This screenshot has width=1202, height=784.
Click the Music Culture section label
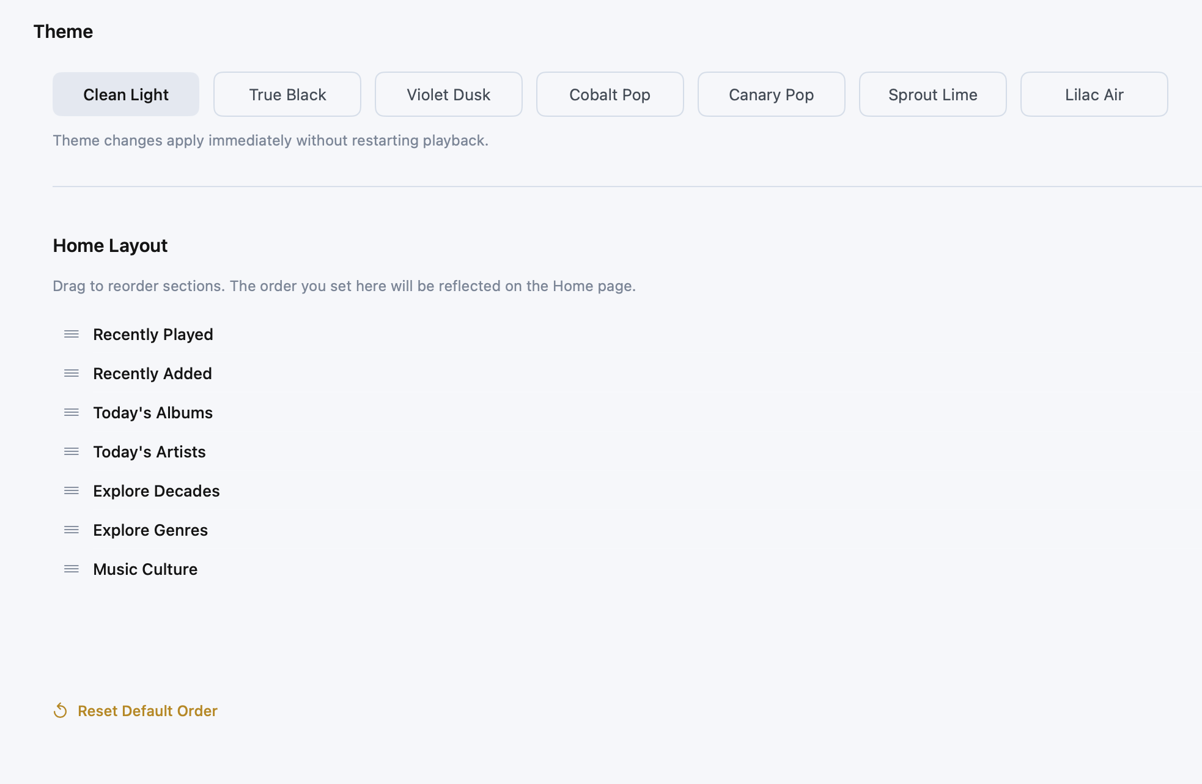pyautogui.click(x=146, y=569)
